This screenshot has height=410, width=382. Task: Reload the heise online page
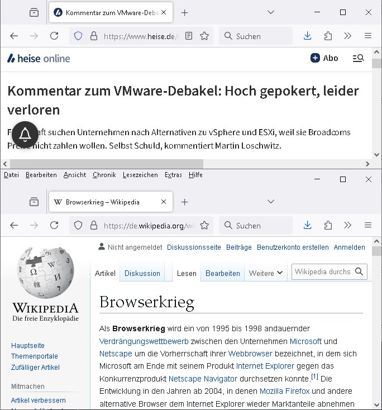coord(54,36)
